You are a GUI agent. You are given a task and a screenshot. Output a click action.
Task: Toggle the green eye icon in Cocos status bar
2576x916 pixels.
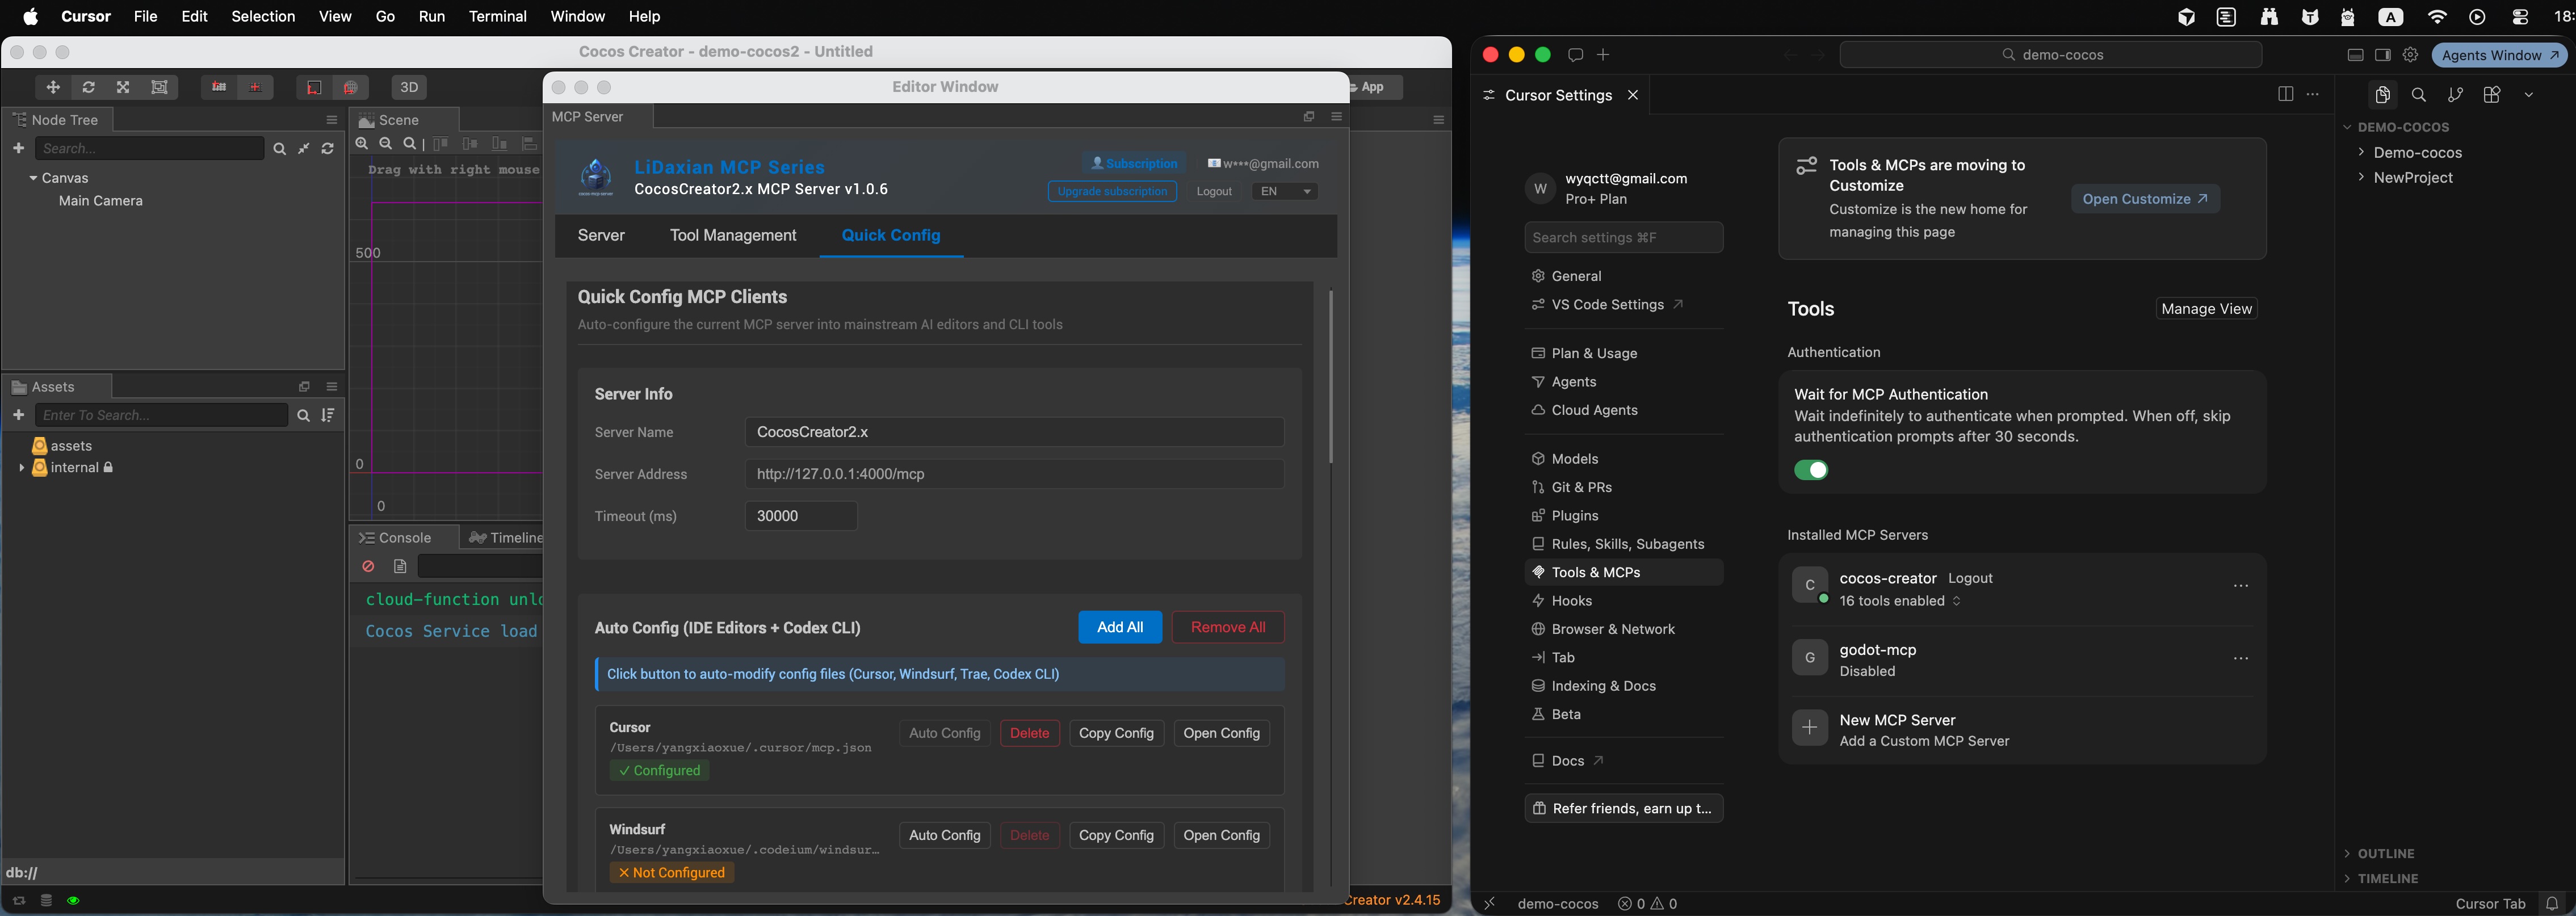[x=73, y=900]
